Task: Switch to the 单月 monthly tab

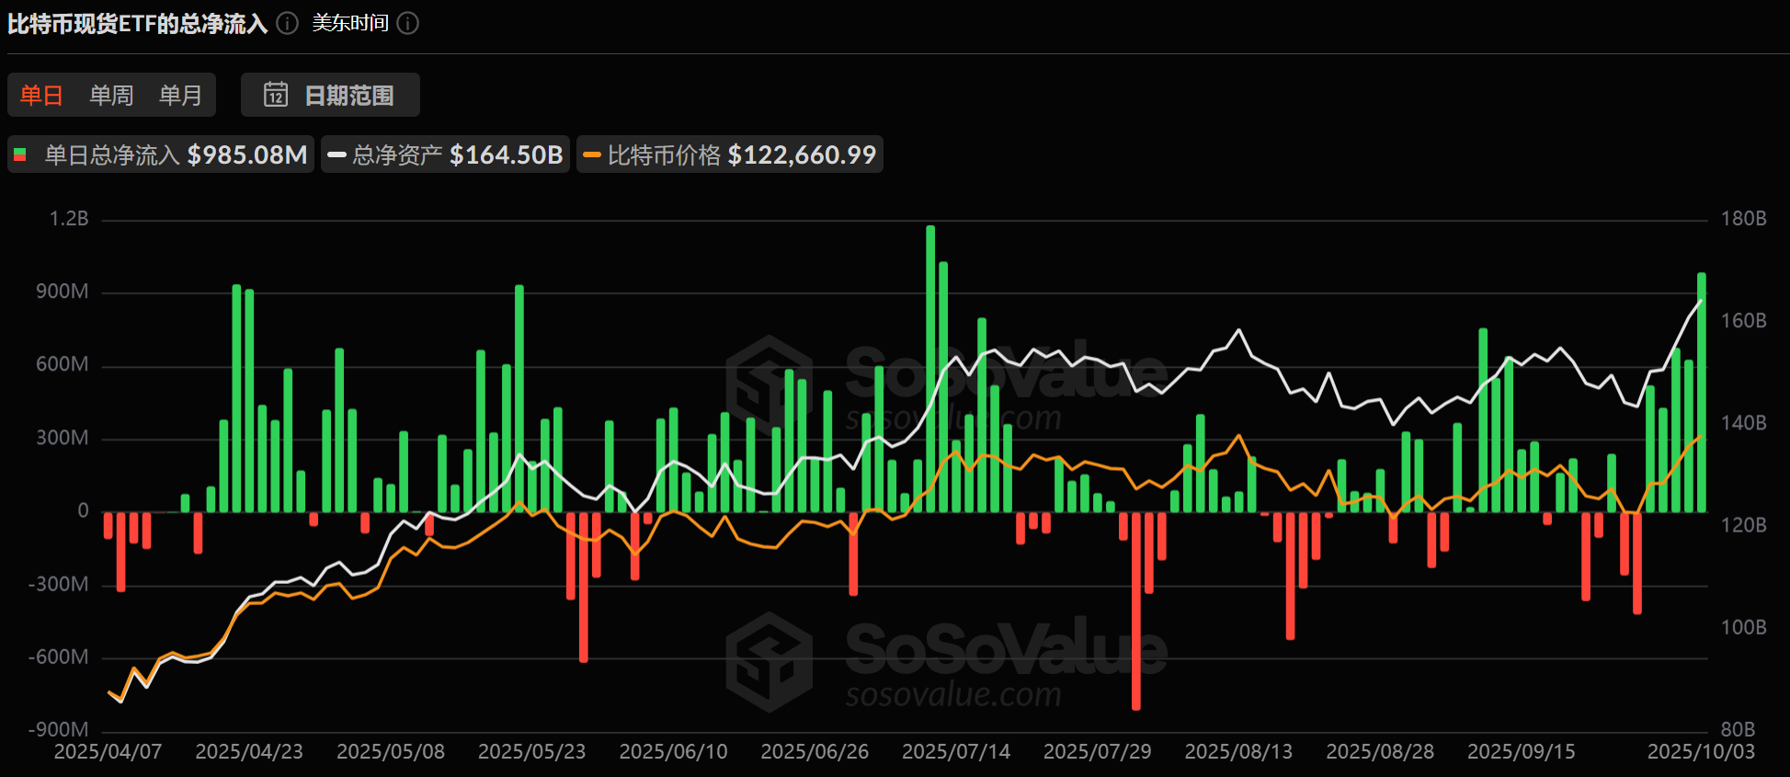Action: 180,95
